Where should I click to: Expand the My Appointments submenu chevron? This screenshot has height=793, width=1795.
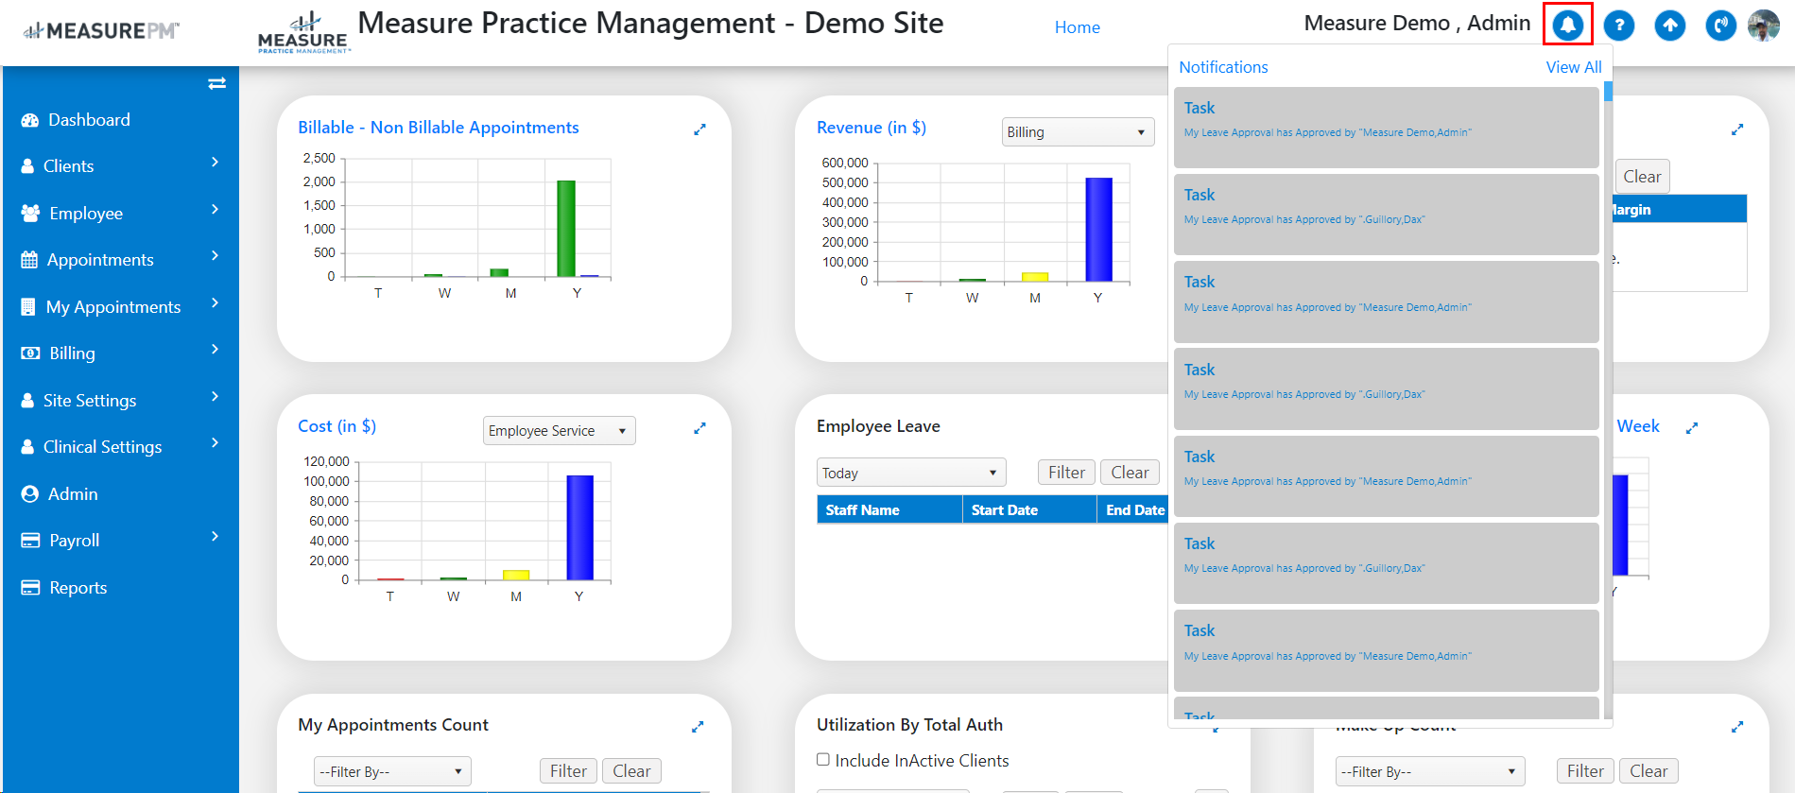click(x=216, y=302)
